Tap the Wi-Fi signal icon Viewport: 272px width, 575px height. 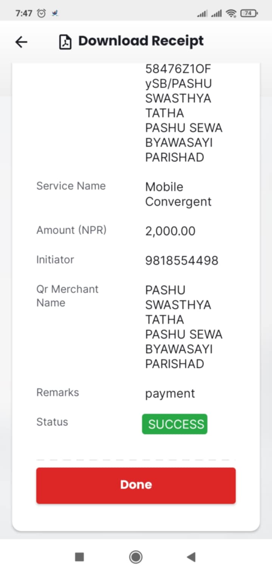(x=231, y=13)
